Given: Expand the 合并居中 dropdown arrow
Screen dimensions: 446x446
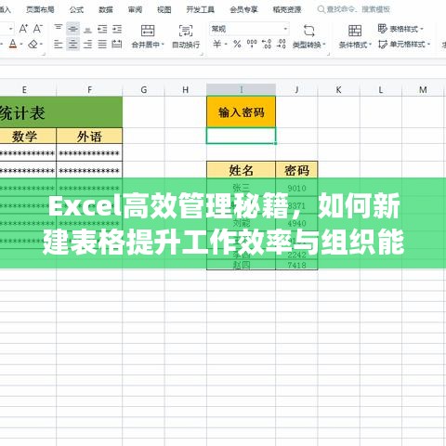Looking at the screenshot, I should click(163, 45).
